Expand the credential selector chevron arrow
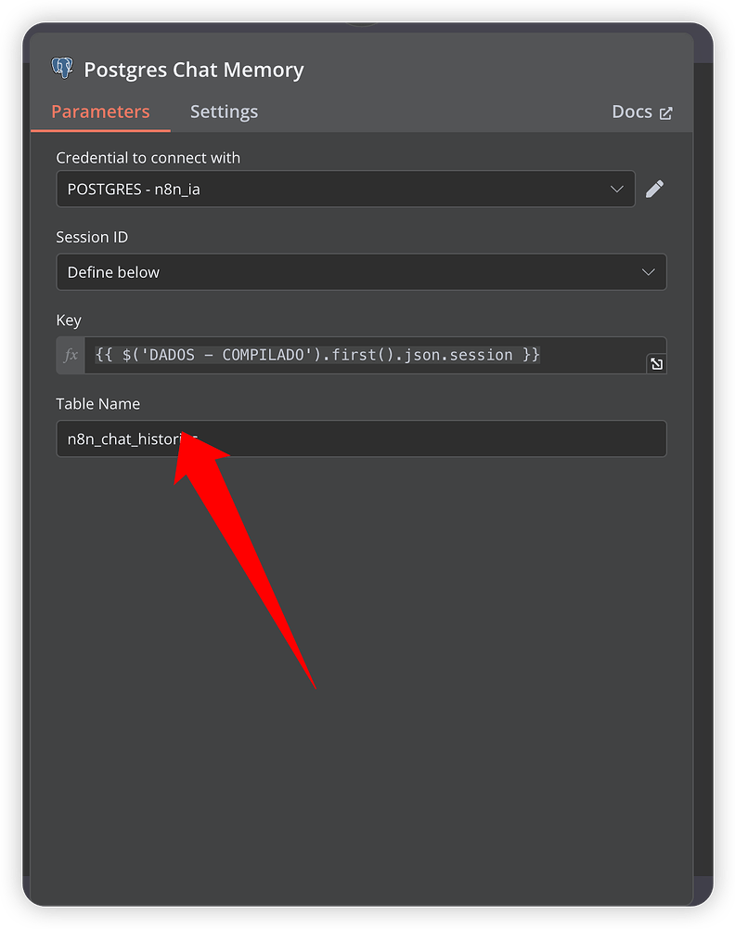 [x=617, y=190]
